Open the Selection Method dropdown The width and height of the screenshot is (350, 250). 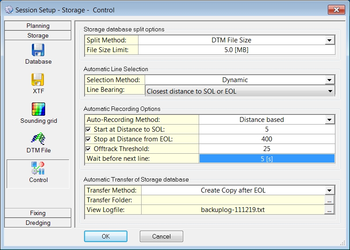tap(329, 80)
